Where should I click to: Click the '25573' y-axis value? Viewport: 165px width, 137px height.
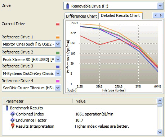[74, 23]
